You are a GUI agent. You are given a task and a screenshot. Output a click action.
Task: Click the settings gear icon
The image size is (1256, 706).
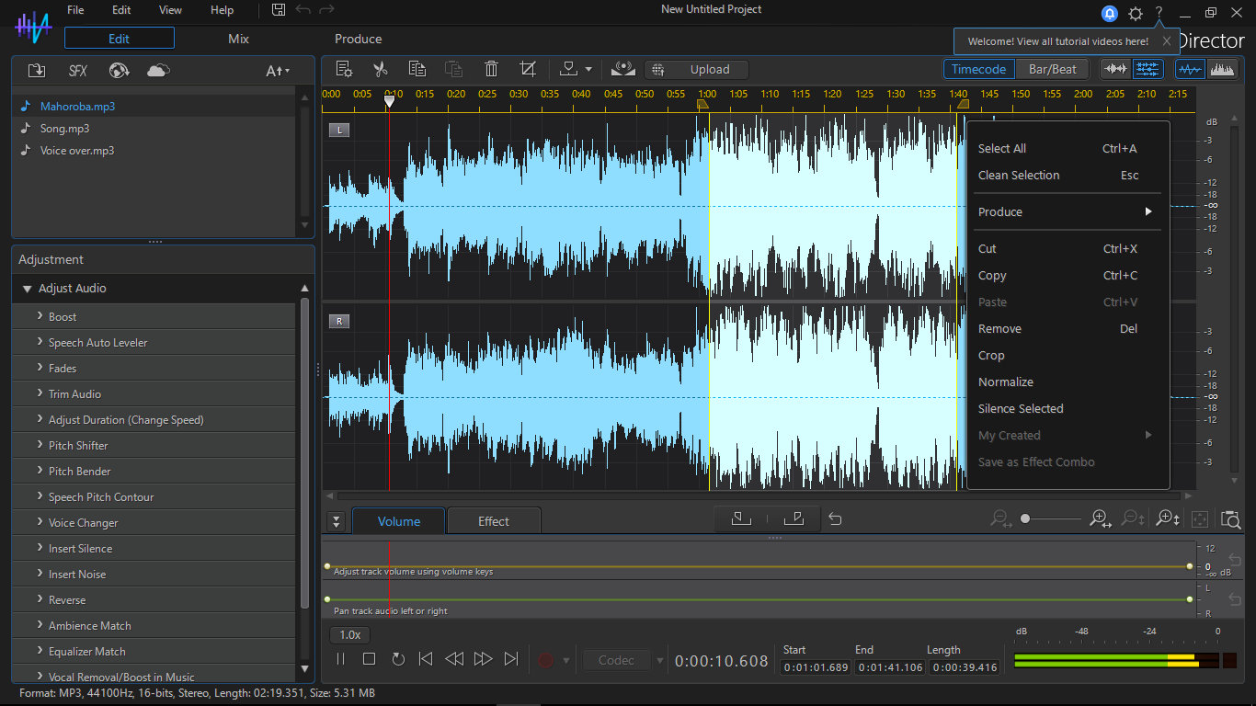pyautogui.click(x=1136, y=14)
